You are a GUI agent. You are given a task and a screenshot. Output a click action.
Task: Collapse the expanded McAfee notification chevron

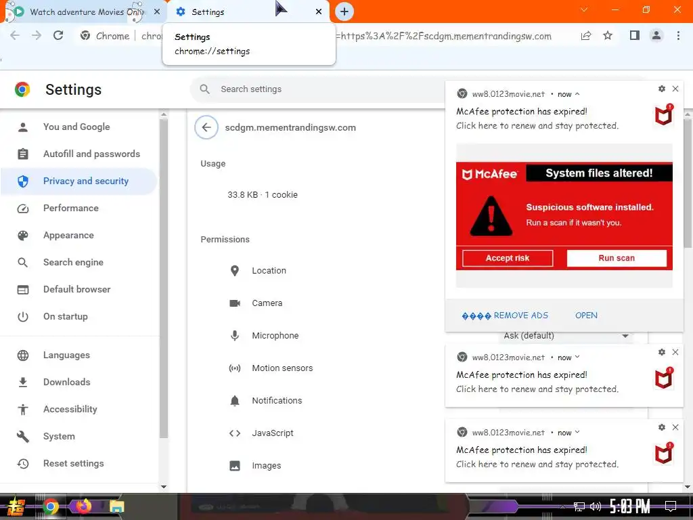(577, 93)
